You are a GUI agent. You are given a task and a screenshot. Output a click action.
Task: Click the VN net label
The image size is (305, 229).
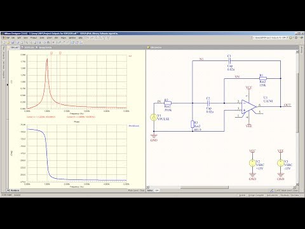point(237,76)
